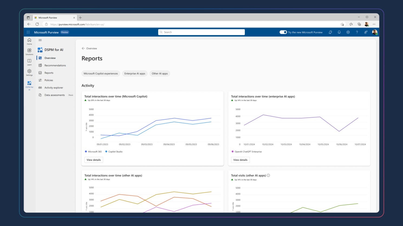This screenshot has height=226, width=403.
Task: Click inside the Purview search bar
Action: coord(201,32)
